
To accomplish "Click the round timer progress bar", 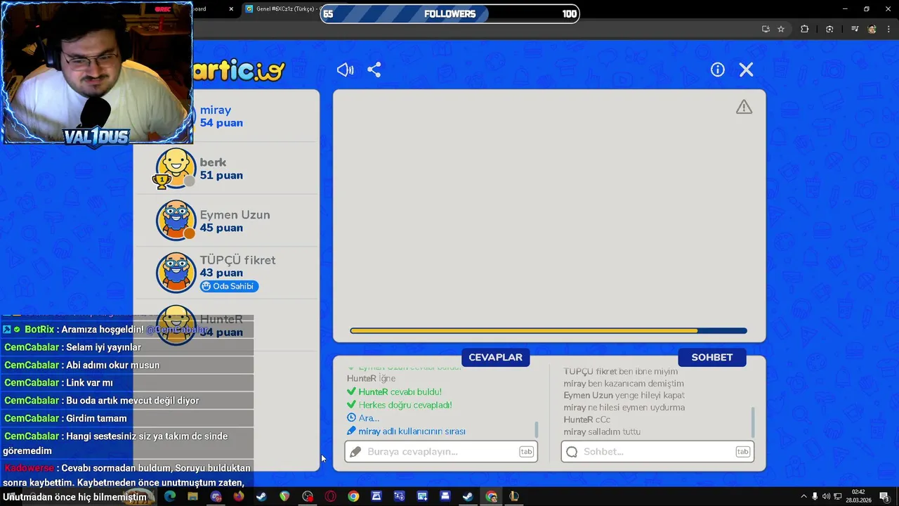I will (549, 330).
